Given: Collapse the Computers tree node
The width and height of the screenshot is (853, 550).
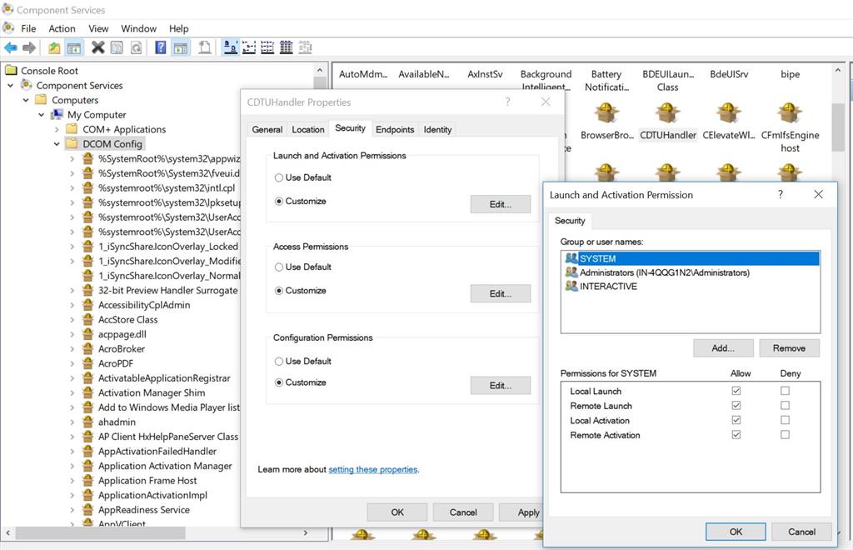Looking at the screenshot, I should pos(26,100).
